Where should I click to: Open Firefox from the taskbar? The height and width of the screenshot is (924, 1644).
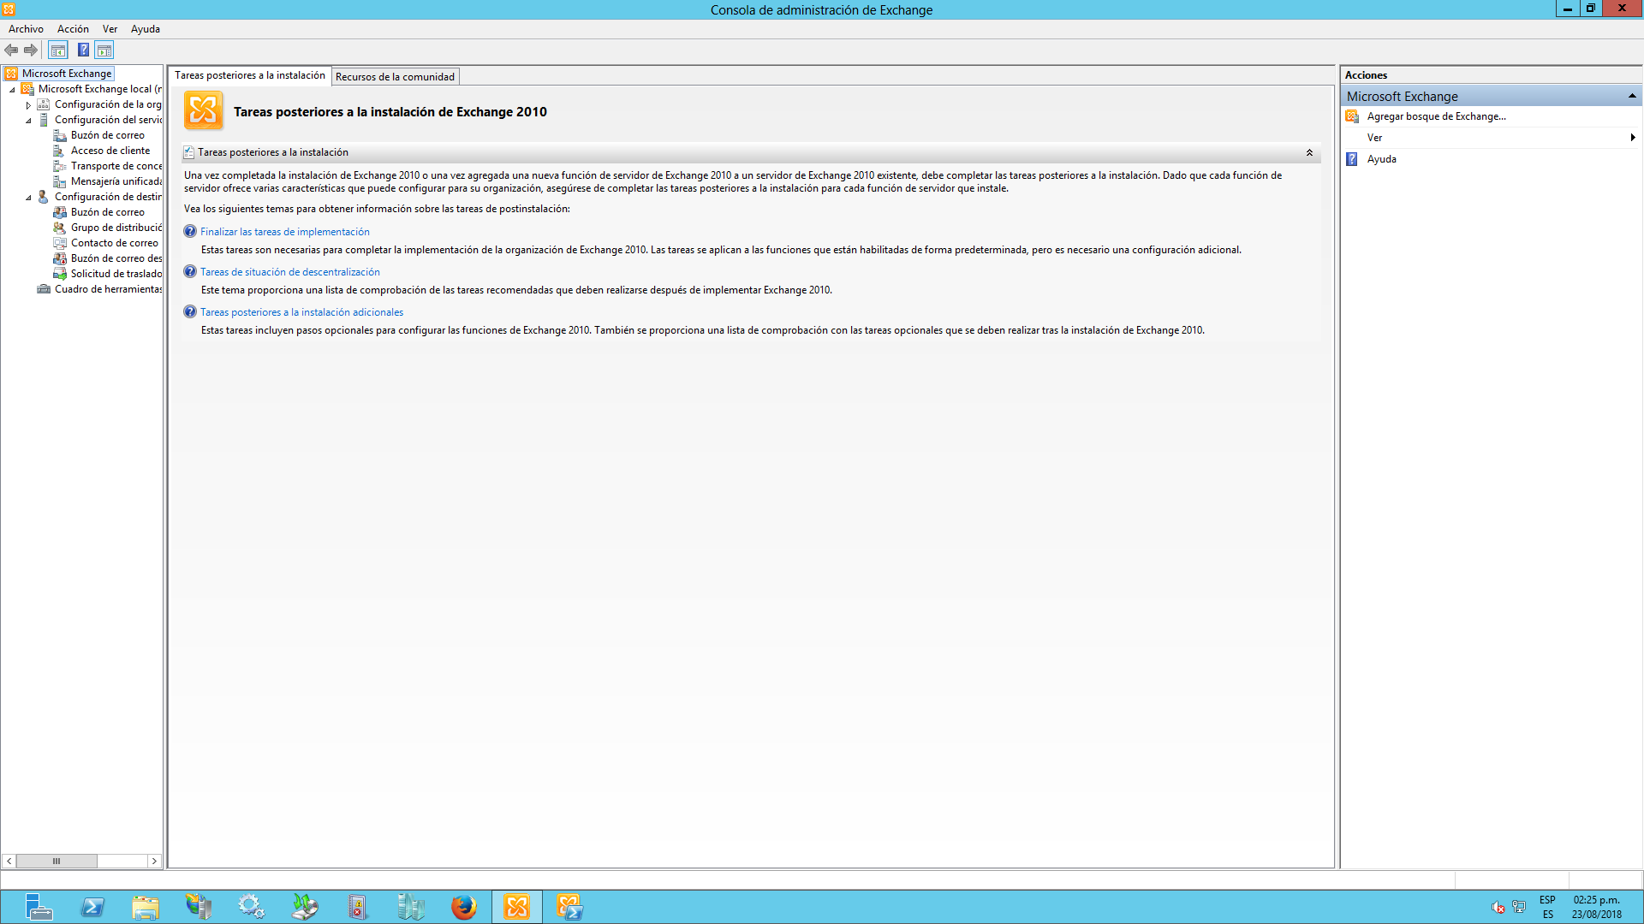(463, 906)
